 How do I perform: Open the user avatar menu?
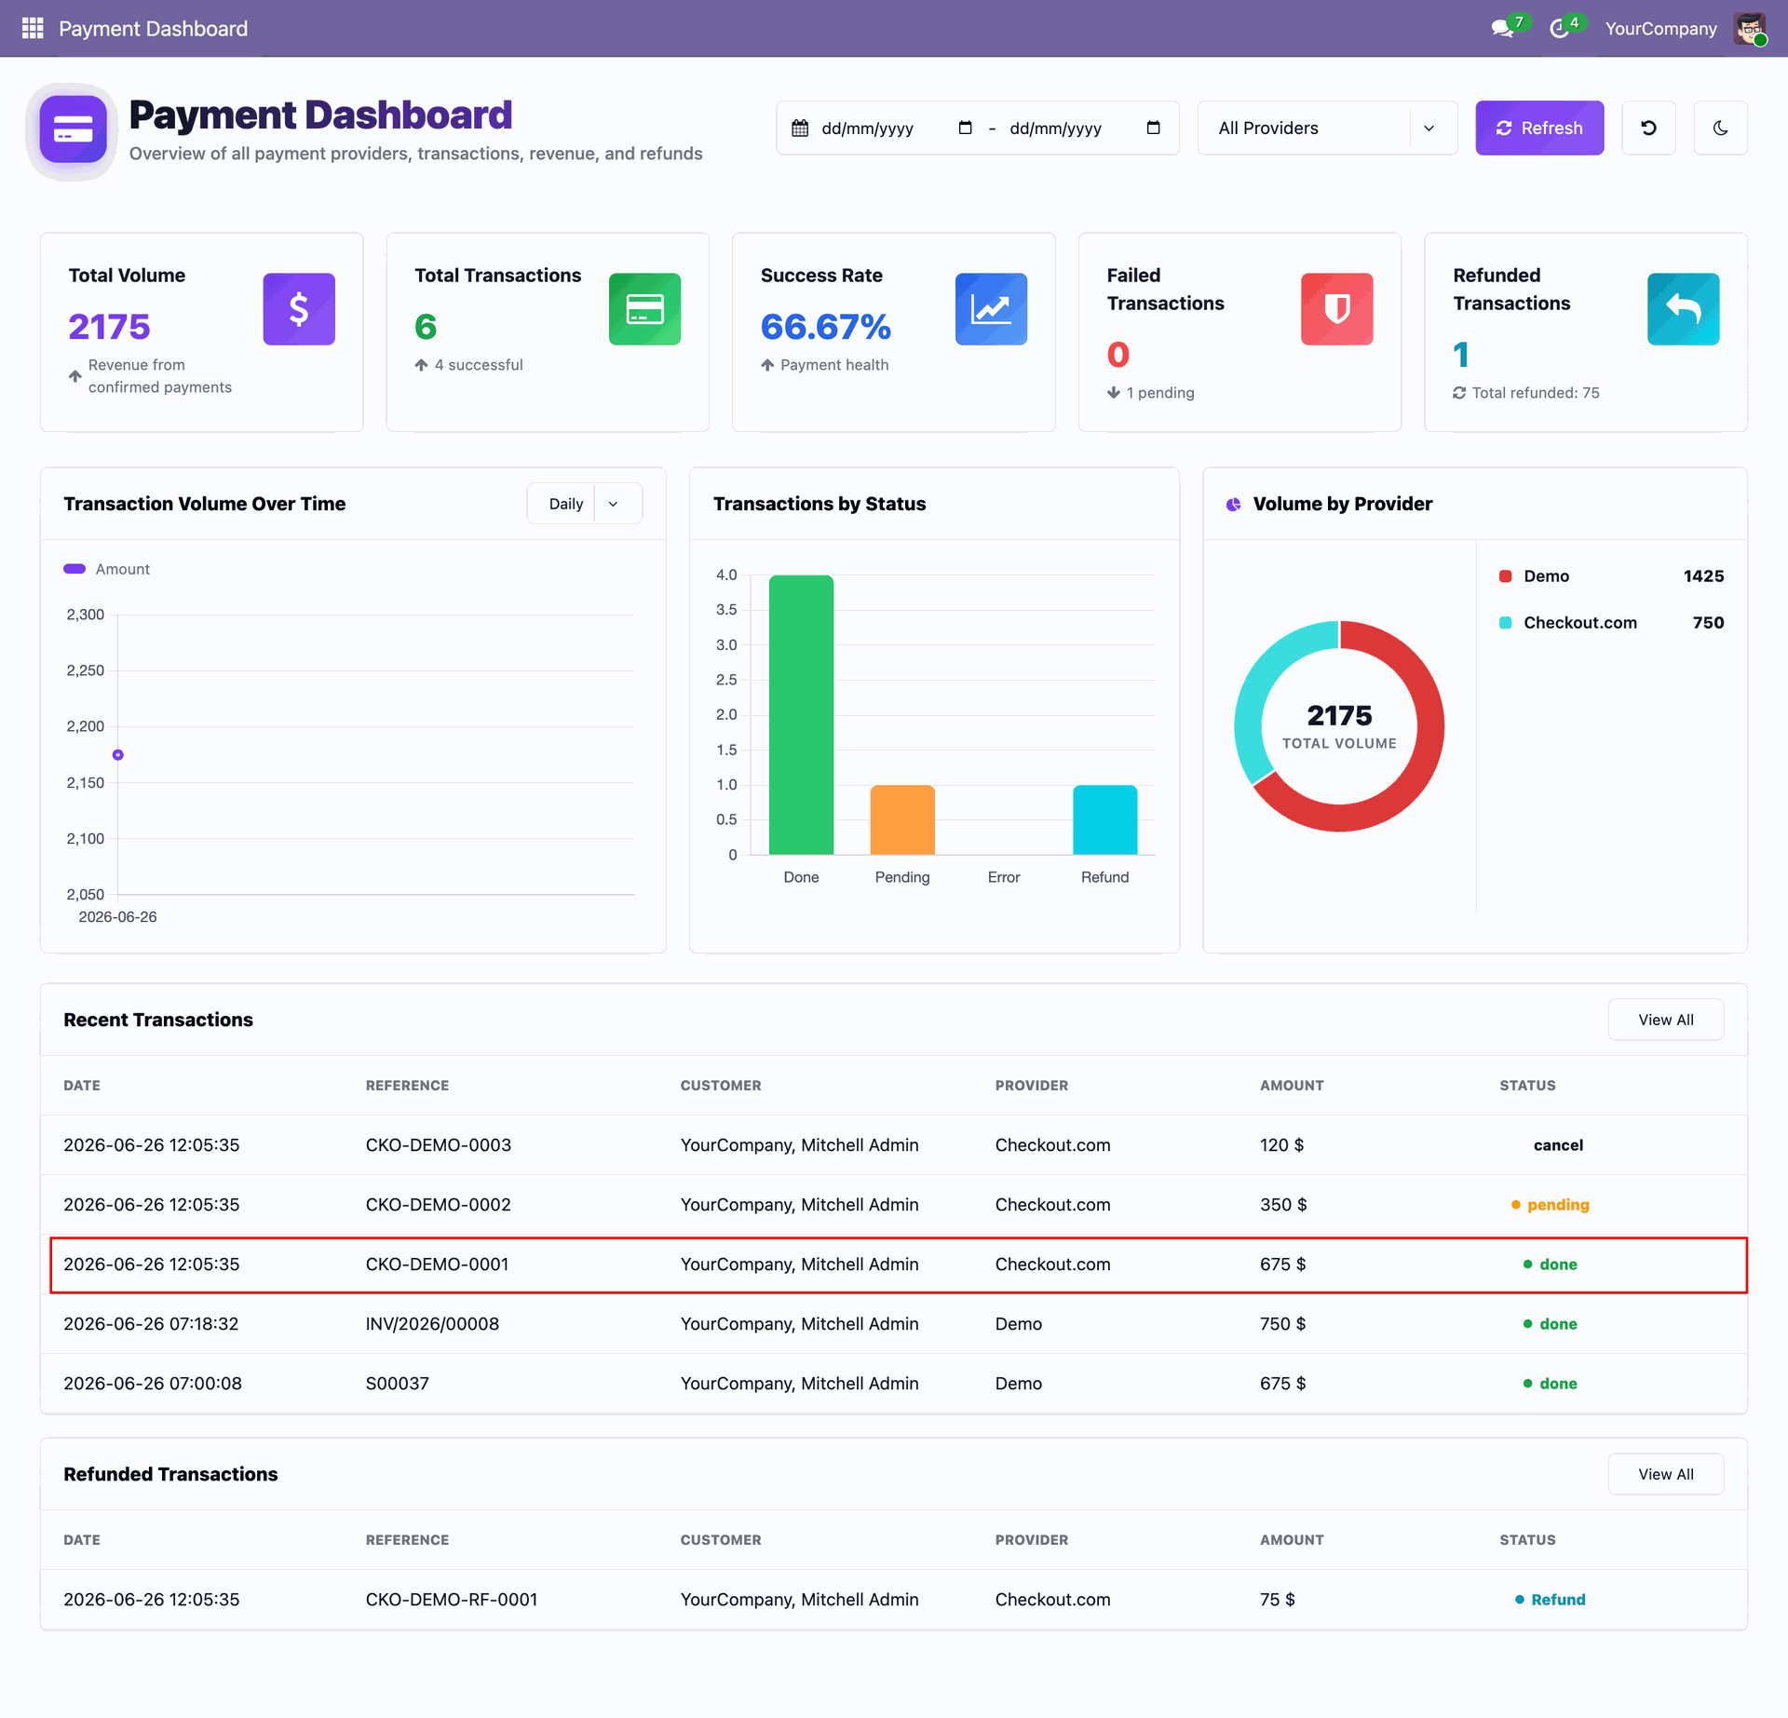click(1750, 28)
